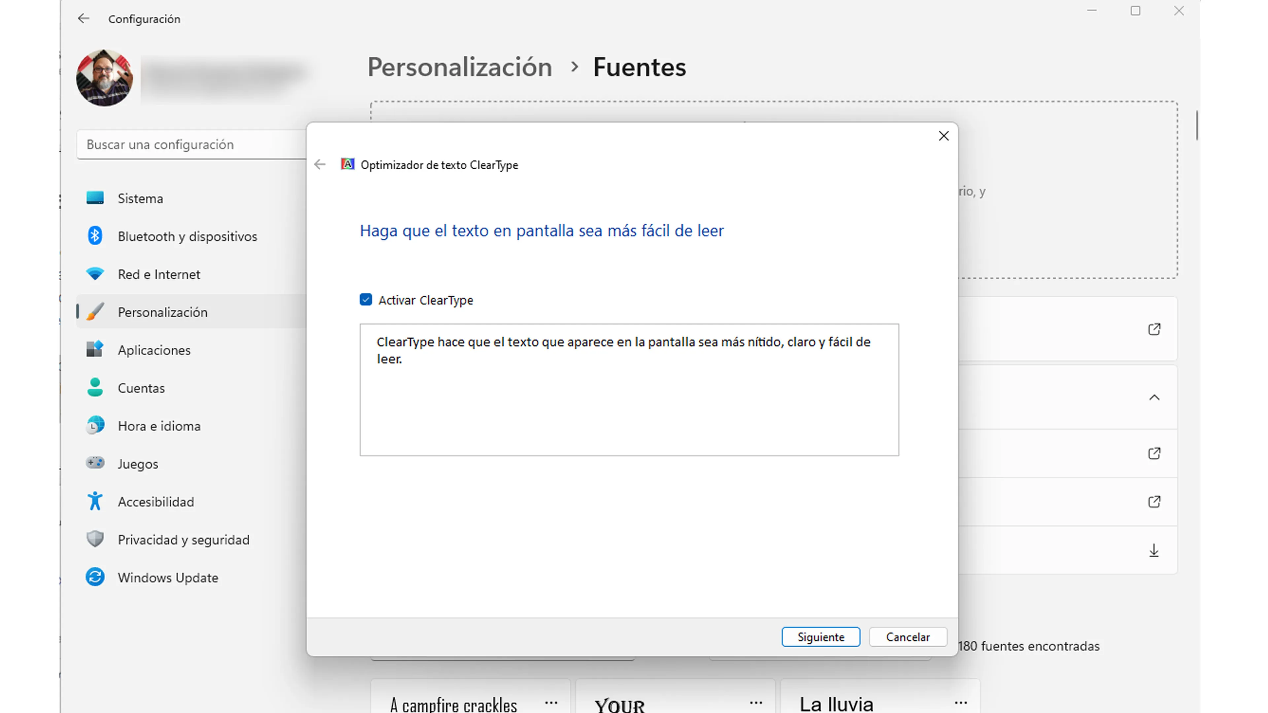
Task: Click the Sistema monitor icon
Action: pyautogui.click(x=95, y=198)
